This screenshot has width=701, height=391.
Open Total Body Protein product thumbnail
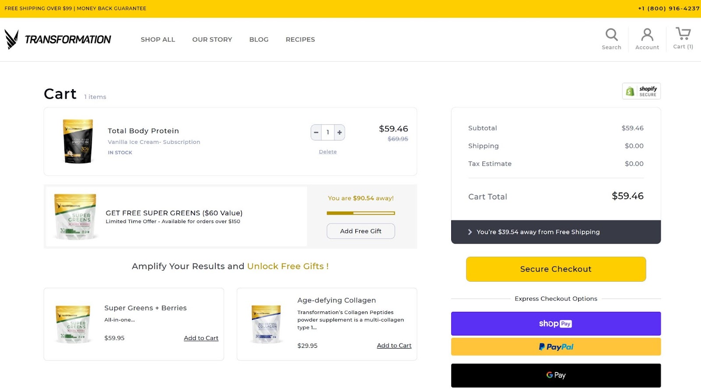click(x=78, y=141)
